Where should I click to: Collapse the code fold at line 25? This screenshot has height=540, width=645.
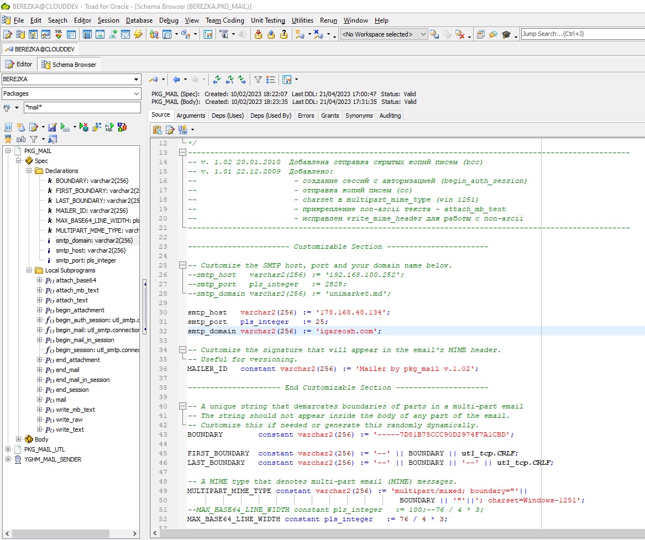(182, 265)
